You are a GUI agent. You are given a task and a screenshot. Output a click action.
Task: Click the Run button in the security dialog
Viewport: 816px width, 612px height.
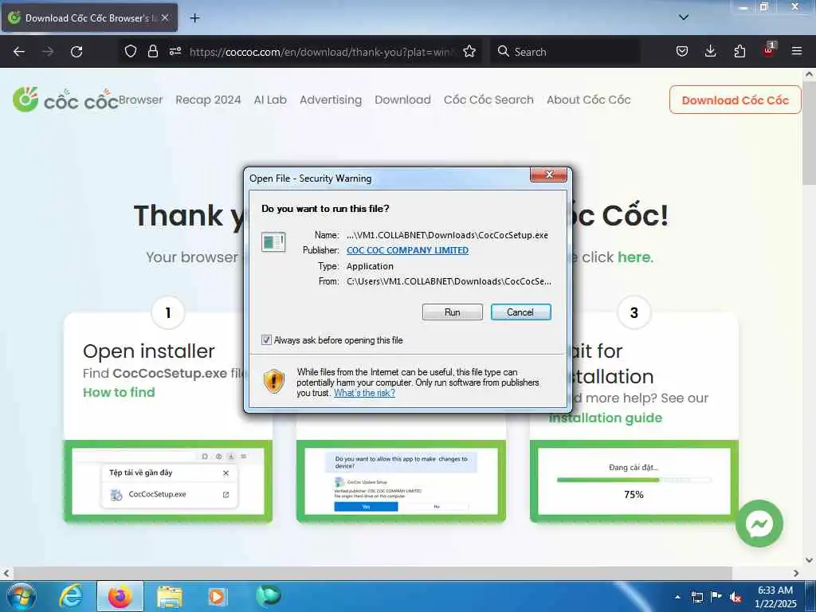[452, 312]
